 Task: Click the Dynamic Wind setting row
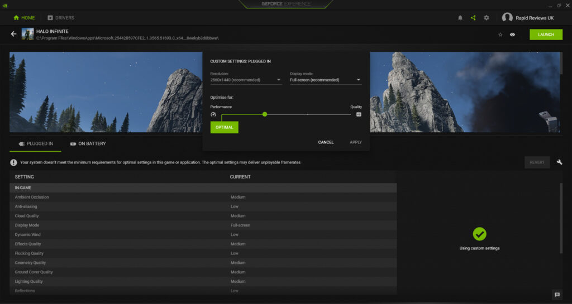tap(203, 234)
